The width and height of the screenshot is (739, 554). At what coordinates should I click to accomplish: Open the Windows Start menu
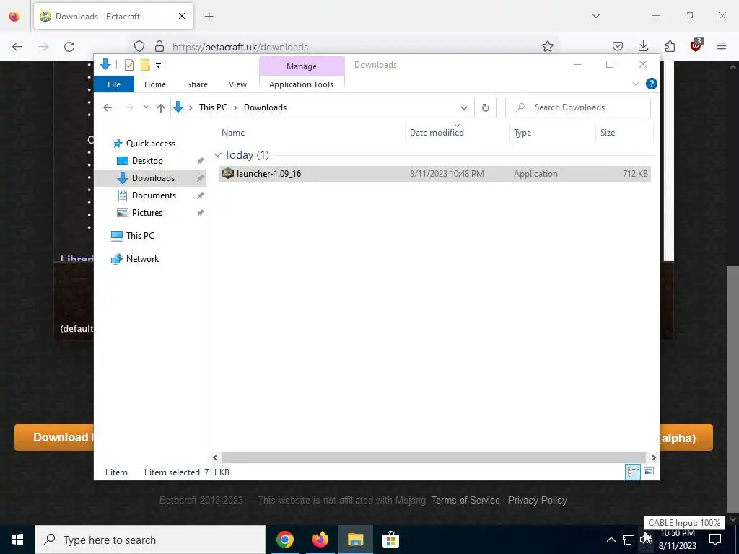pyautogui.click(x=17, y=540)
